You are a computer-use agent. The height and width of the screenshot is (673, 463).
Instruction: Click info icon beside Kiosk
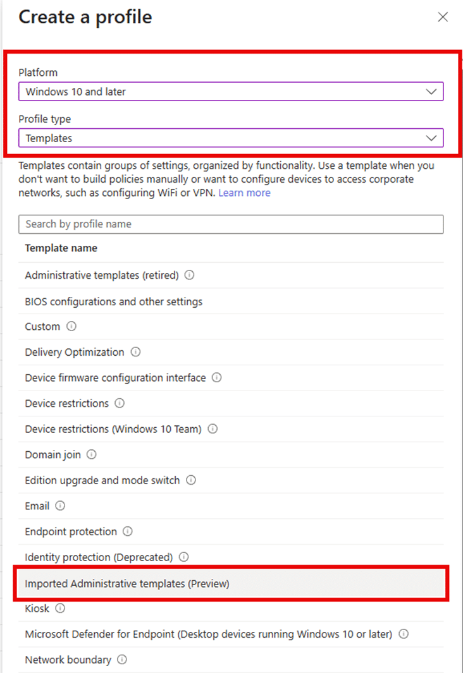[x=60, y=609]
